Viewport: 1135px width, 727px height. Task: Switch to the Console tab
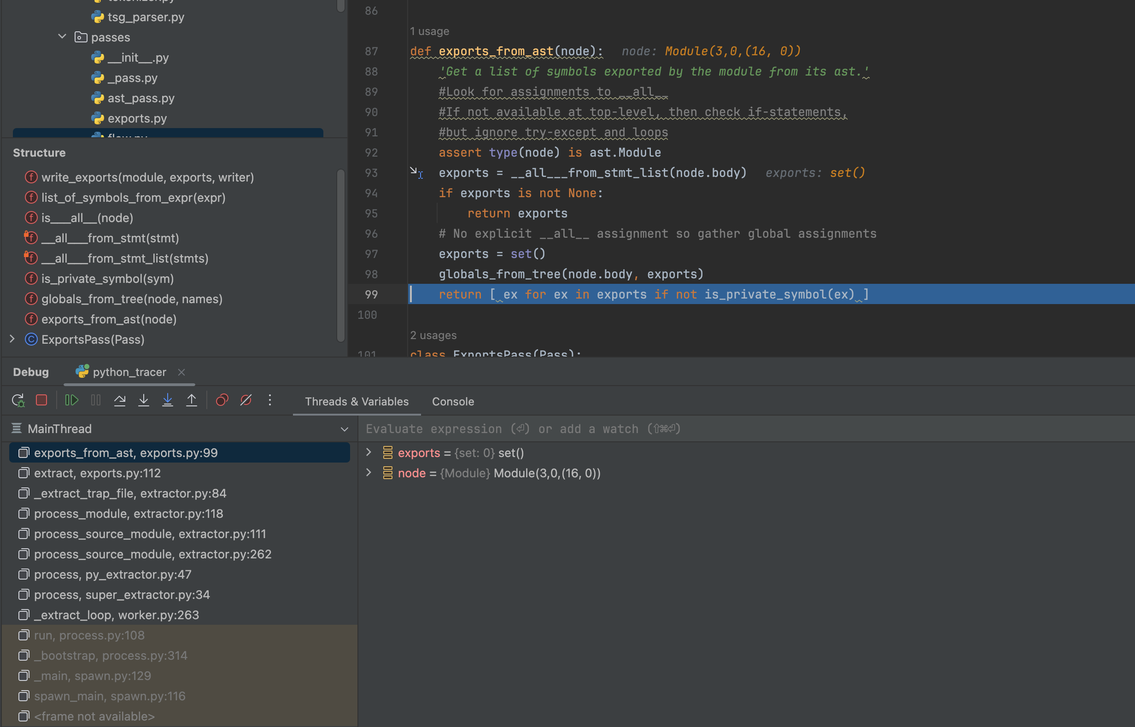pyautogui.click(x=453, y=402)
